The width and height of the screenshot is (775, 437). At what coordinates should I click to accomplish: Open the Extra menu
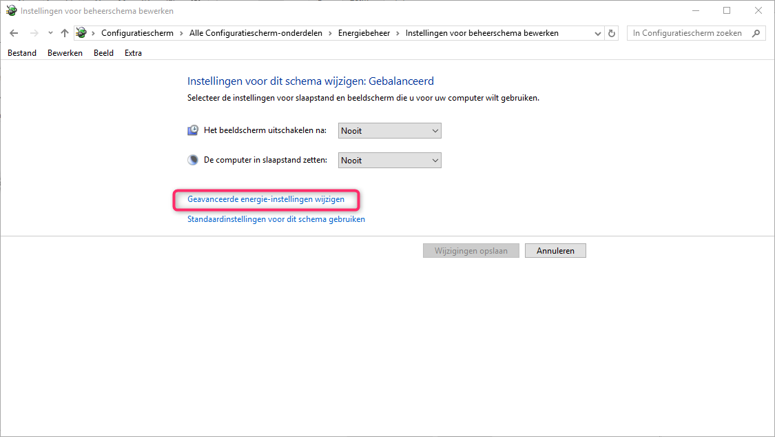click(x=133, y=53)
